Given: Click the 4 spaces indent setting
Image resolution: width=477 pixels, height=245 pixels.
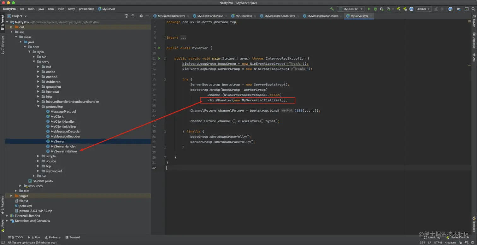Looking at the screenshot, I should pyautogui.click(x=450, y=242).
